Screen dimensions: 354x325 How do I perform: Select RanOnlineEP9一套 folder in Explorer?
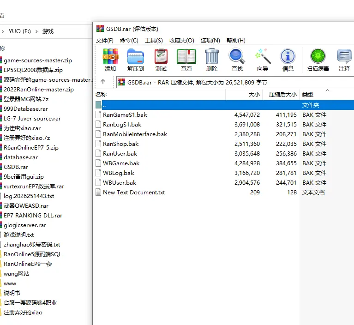tap(28, 264)
